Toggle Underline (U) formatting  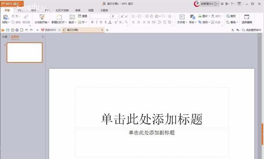click(x=101, y=22)
